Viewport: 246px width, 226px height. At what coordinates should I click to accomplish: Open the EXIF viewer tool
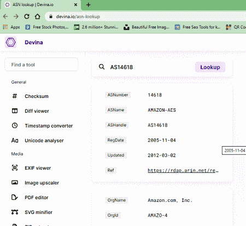pyautogui.click(x=38, y=168)
